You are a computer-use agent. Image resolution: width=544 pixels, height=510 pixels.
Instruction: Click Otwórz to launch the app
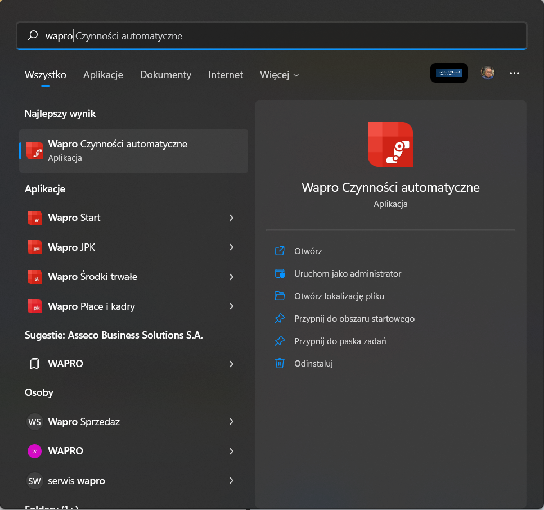click(308, 251)
